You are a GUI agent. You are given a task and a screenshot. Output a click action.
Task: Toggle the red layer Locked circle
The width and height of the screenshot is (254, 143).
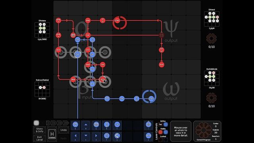click(x=160, y=139)
